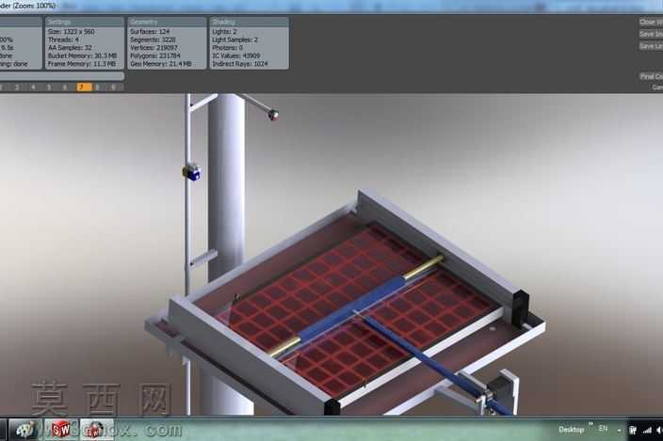Click the 'Polygons: 231784' entry
The image size is (663, 441).
click(155, 55)
